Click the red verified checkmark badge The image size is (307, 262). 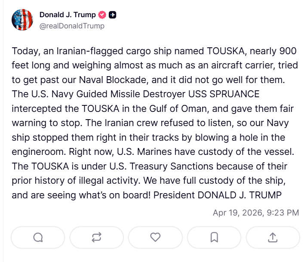tap(102, 15)
